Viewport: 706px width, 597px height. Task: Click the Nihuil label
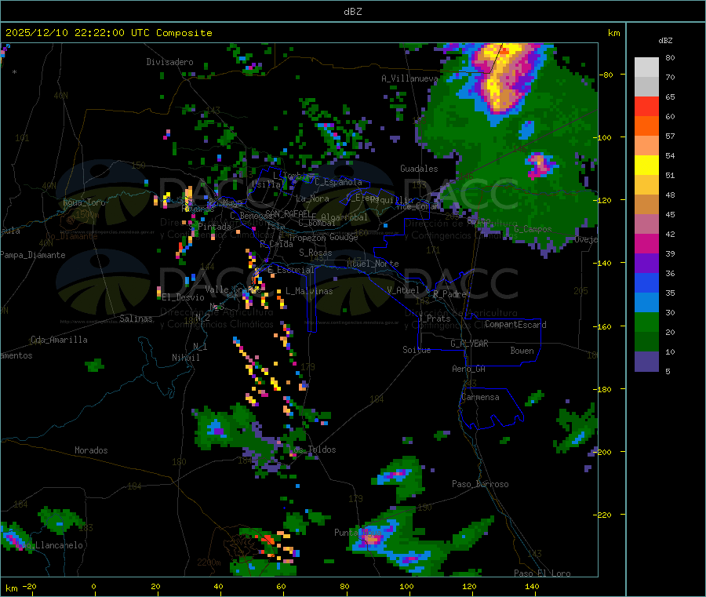[186, 358]
